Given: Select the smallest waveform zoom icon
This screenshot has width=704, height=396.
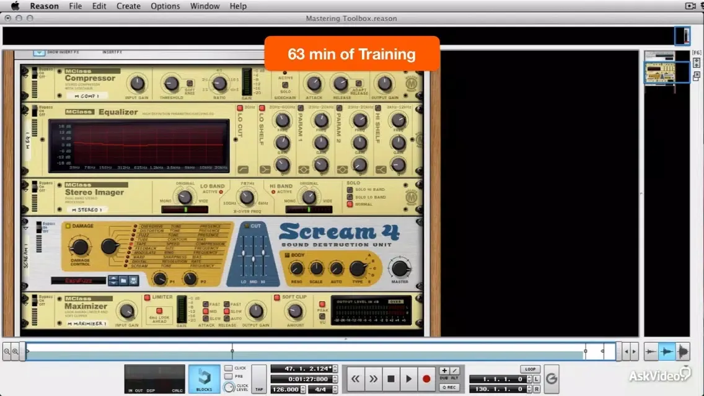Looking at the screenshot, I should tap(651, 351).
